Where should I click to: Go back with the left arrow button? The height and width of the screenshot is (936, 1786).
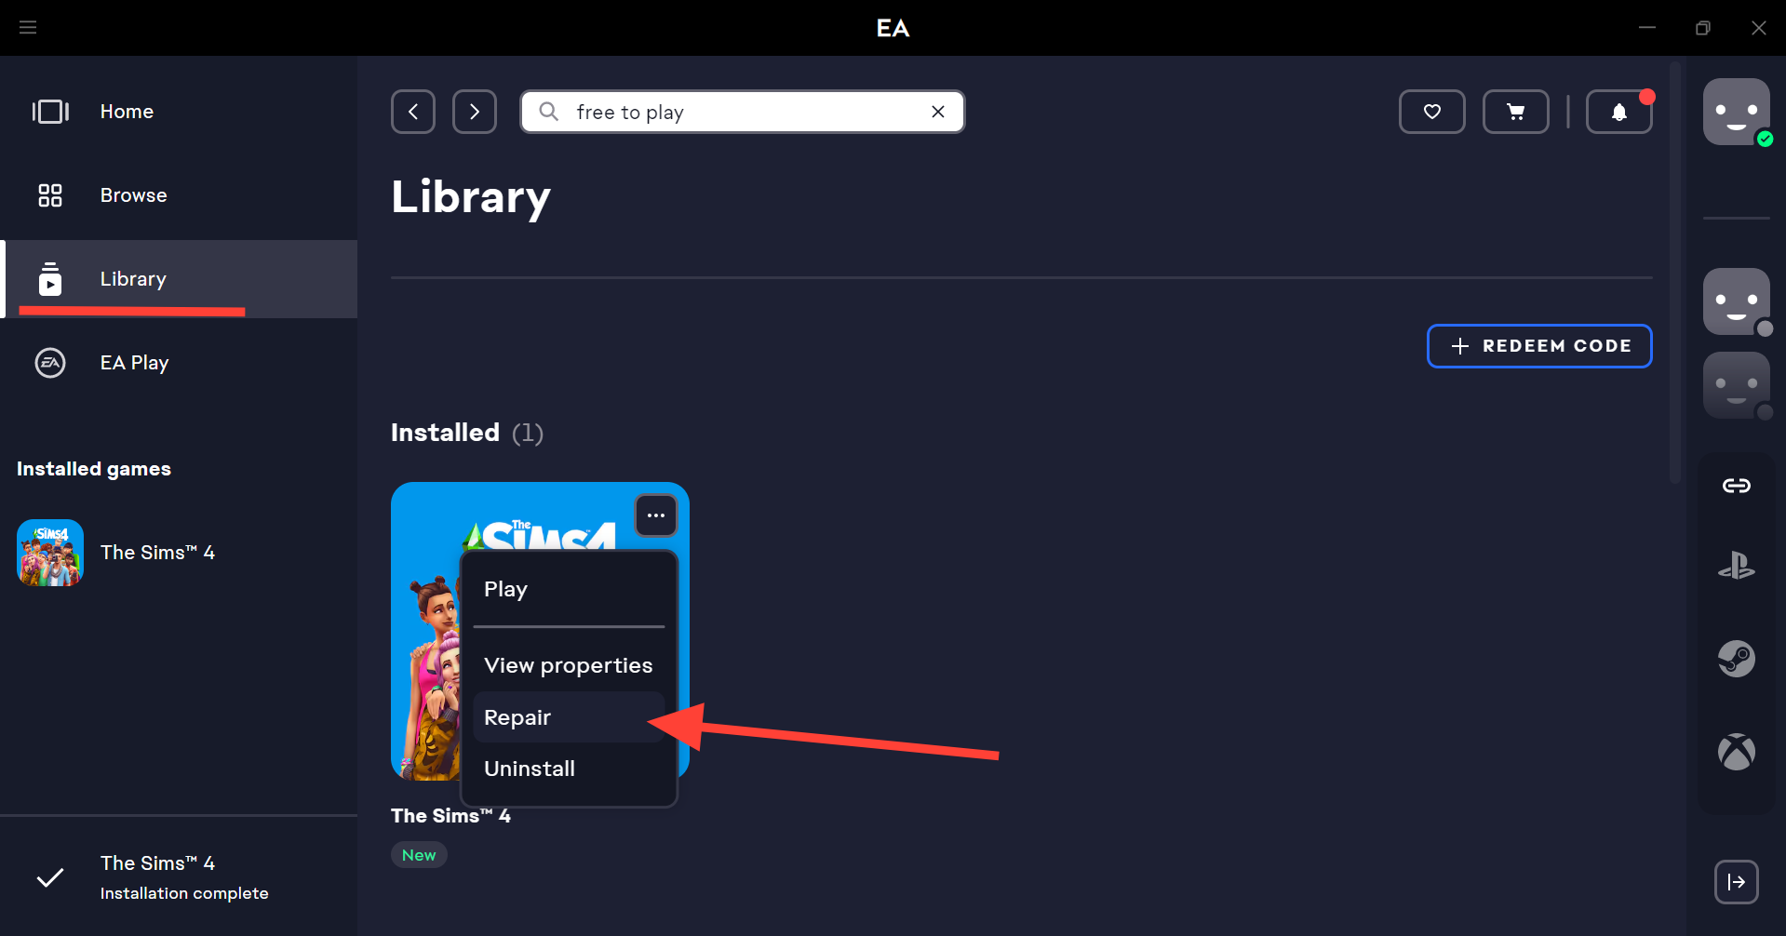click(x=413, y=112)
